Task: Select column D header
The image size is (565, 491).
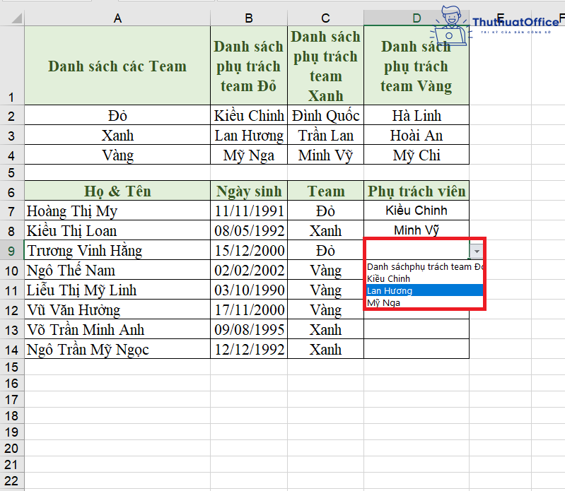Action: coord(417,18)
